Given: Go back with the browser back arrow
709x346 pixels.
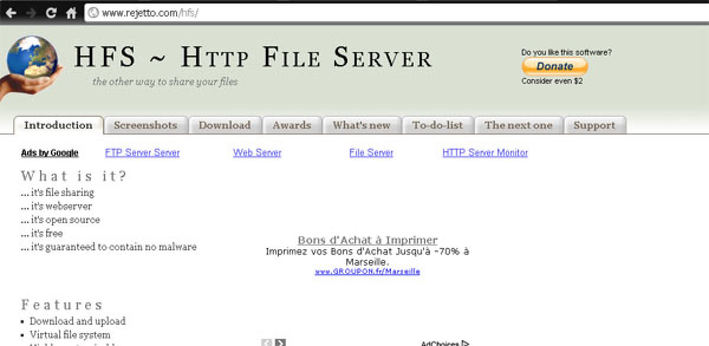Looking at the screenshot, I should 11,13.
